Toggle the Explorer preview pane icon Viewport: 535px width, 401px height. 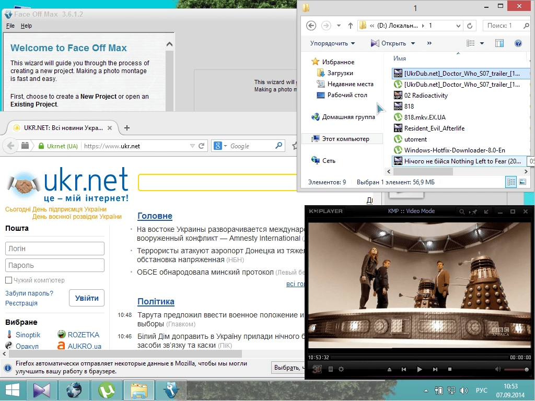coord(499,43)
